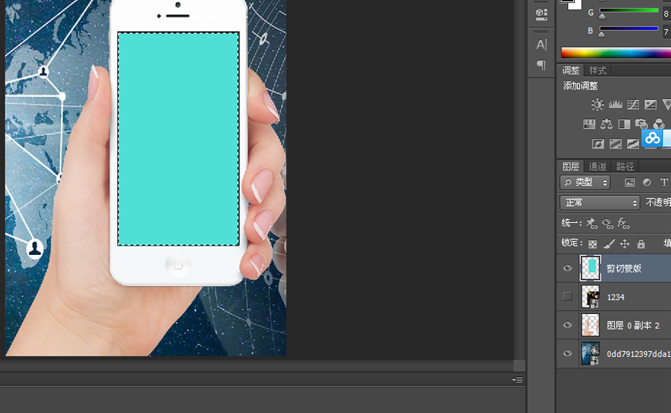Add a Posterize adjustment

615,144
